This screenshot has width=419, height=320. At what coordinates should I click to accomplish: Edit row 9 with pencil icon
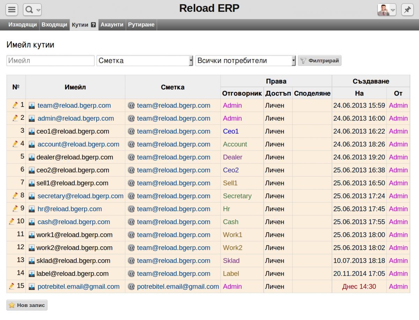point(15,208)
